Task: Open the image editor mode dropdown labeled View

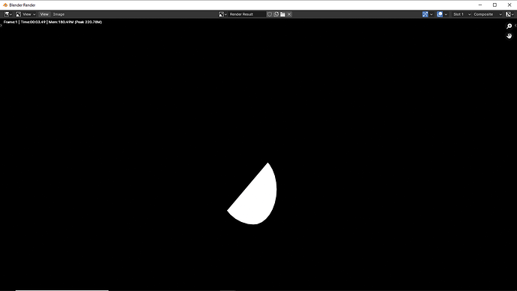Action: click(x=25, y=14)
